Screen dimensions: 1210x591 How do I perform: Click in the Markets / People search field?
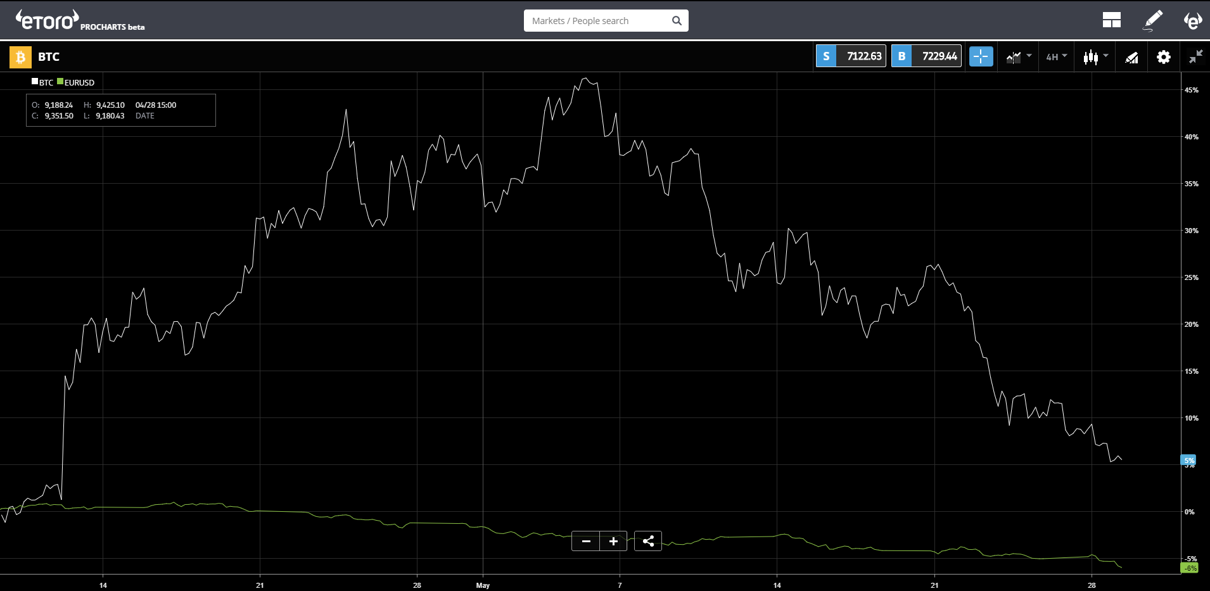(598, 21)
